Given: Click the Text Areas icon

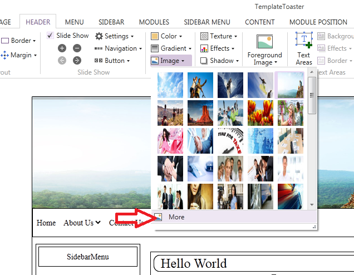Looking at the screenshot, I should 304,40.
